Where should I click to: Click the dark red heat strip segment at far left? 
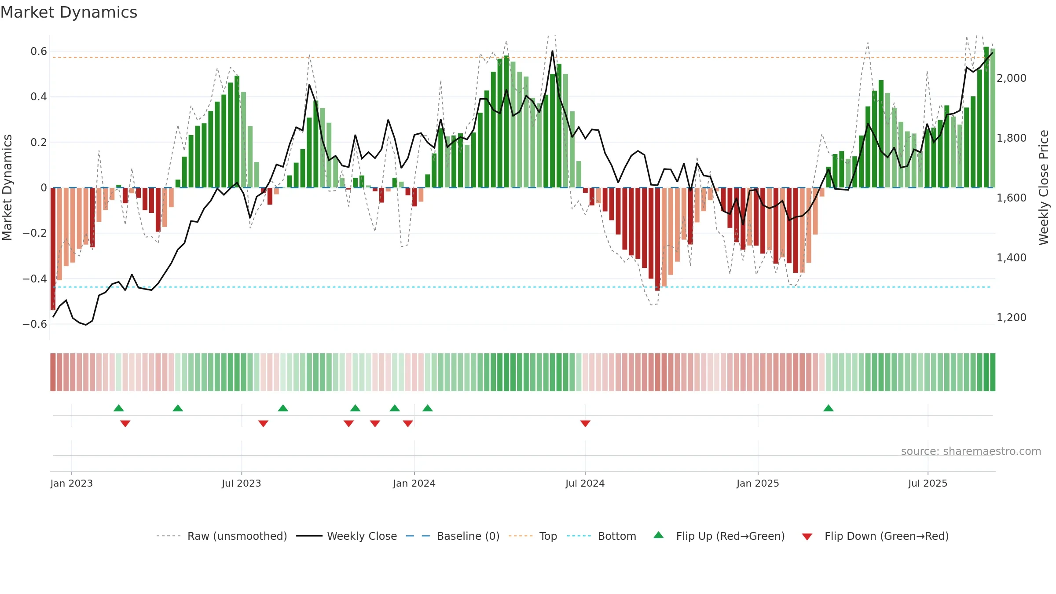[53, 372]
